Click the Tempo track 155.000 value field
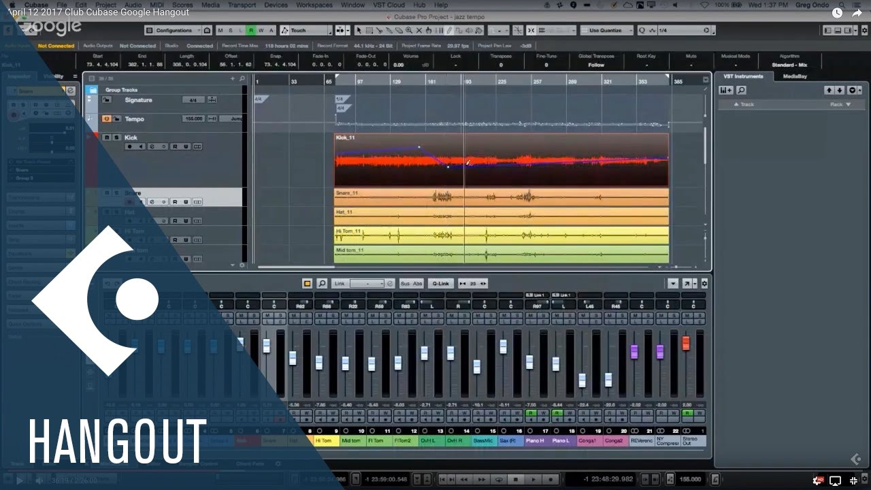The image size is (871, 490). tap(193, 118)
